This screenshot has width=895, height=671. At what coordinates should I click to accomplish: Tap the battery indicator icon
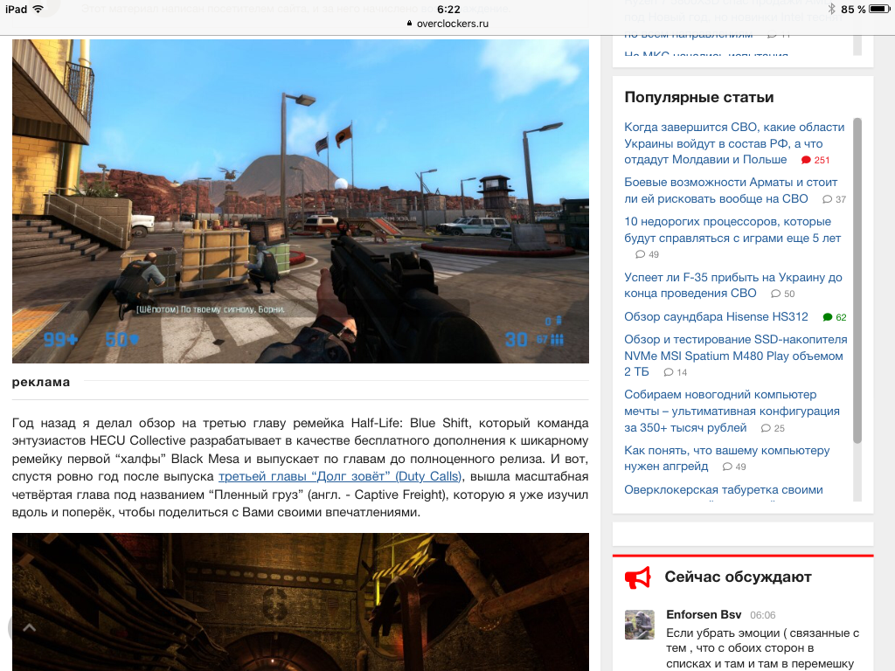879,9
